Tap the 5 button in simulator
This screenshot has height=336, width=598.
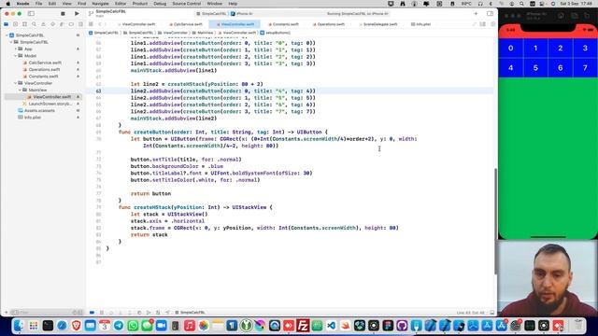(x=535, y=68)
